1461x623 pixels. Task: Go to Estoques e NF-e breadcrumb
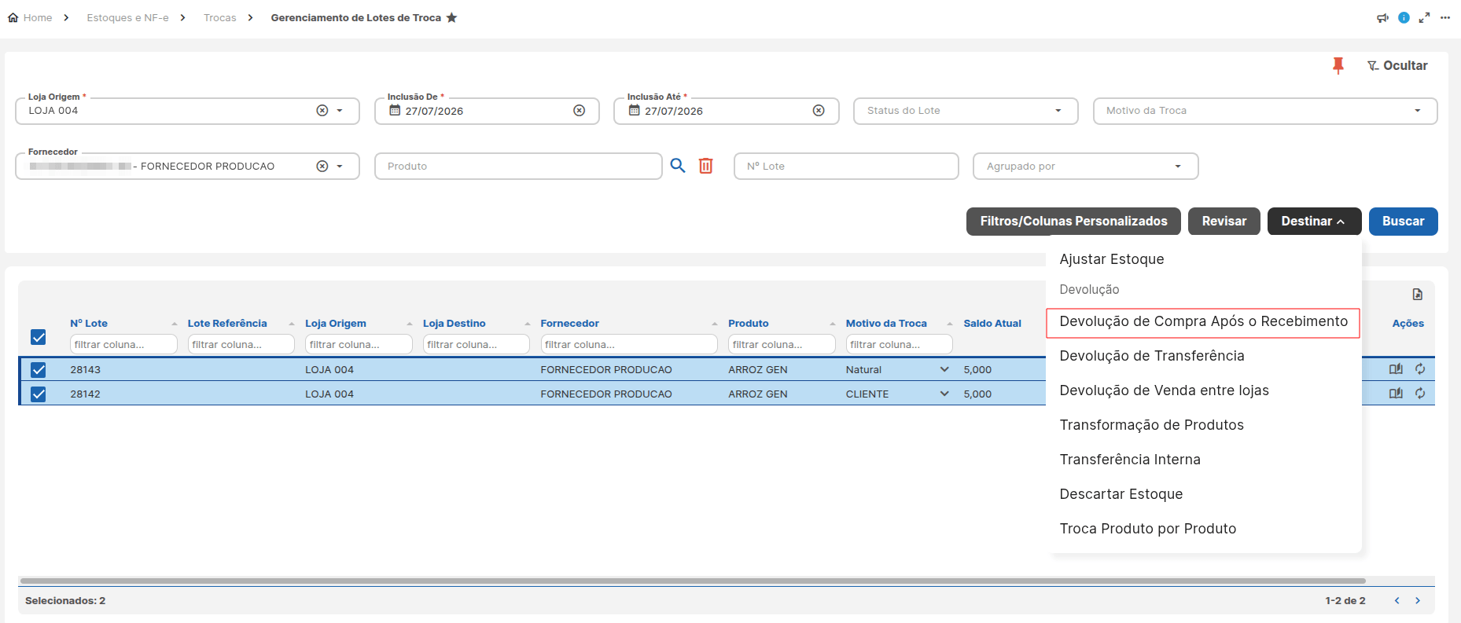[x=127, y=17]
